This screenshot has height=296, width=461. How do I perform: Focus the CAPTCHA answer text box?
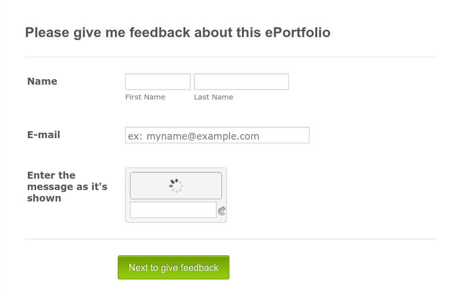(x=173, y=209)
